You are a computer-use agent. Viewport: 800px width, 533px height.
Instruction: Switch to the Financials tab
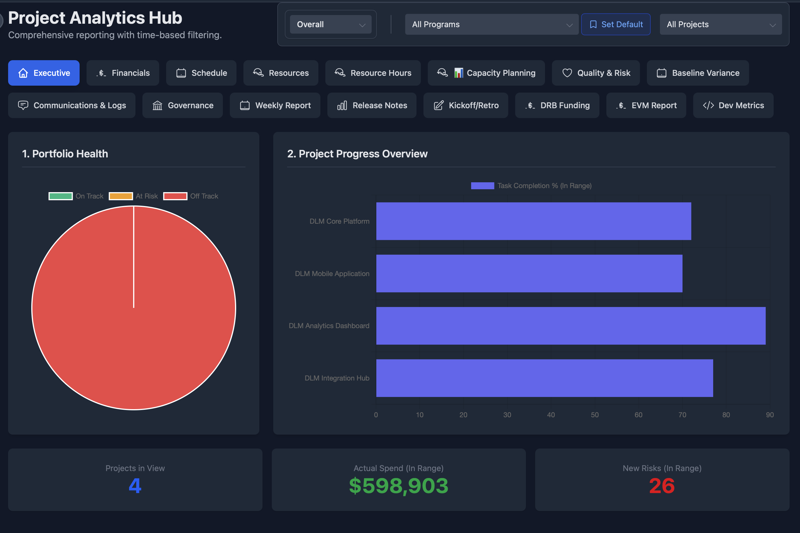point(123,73)
